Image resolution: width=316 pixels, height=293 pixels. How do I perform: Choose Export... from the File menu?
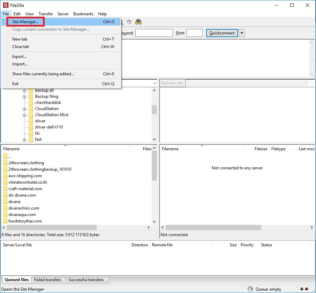(x=61, y=57)
